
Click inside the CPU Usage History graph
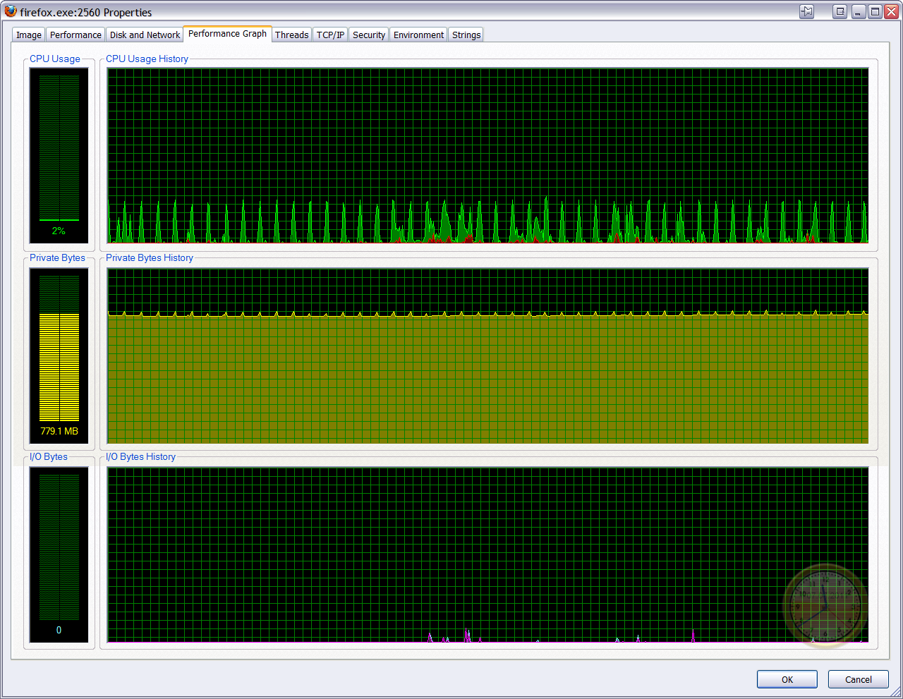click(487, 155)
